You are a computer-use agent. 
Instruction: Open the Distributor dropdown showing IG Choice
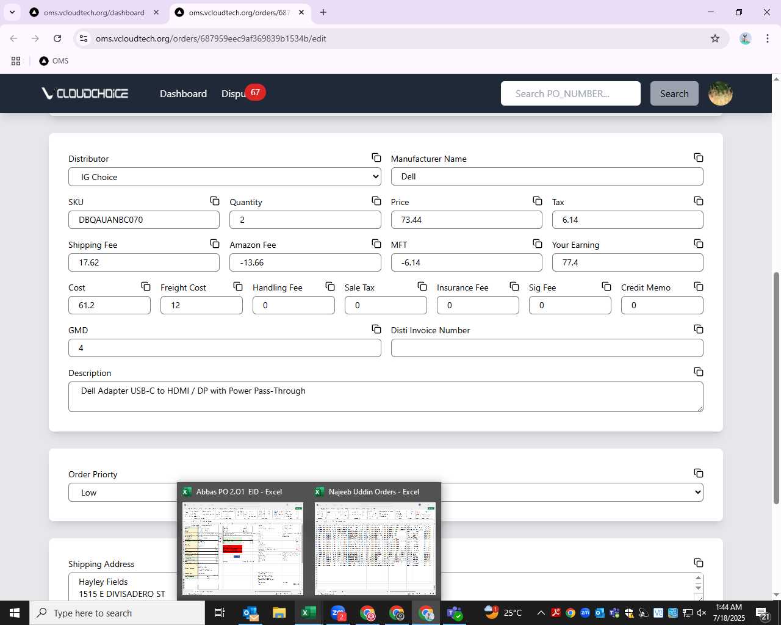pyautogui.click(x=225, y=177)
